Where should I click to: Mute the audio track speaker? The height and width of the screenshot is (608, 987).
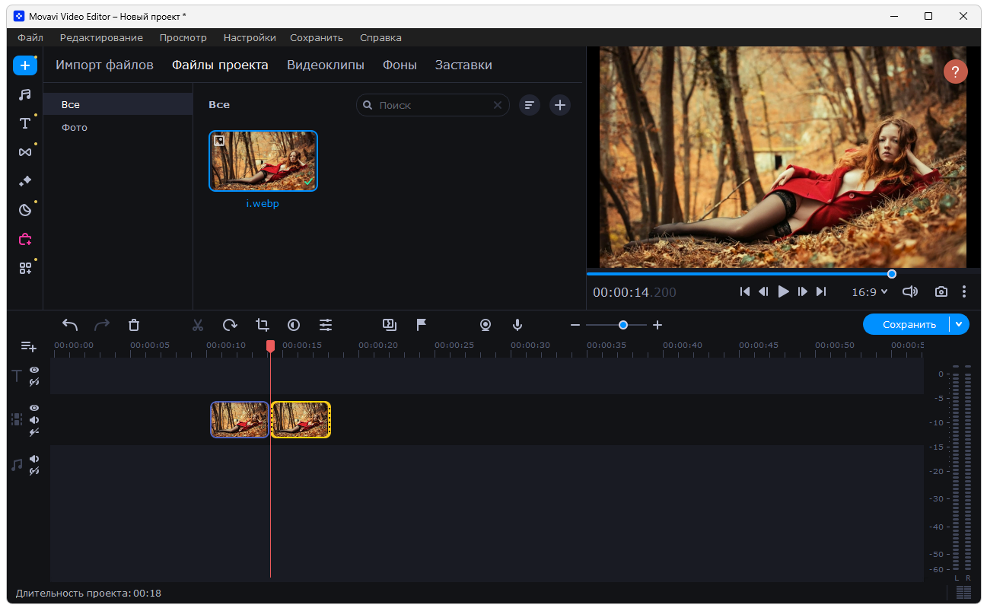(34, 459)
